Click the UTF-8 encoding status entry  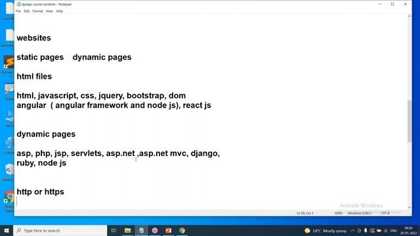tap(385, 213)
